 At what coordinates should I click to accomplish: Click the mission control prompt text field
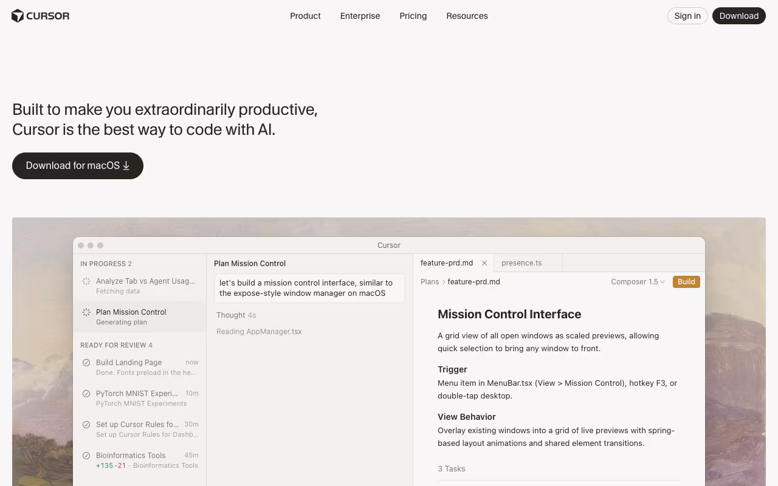click(309, 287)
